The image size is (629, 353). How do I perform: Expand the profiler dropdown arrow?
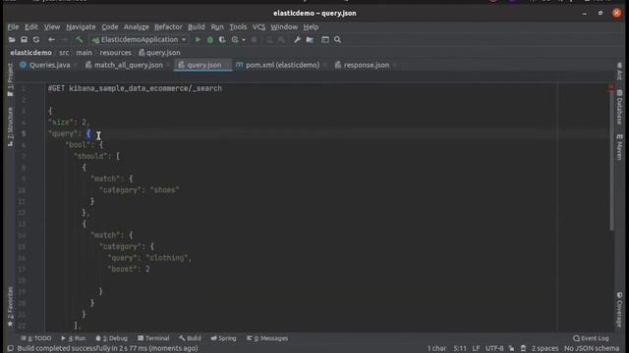pos(244,40)
